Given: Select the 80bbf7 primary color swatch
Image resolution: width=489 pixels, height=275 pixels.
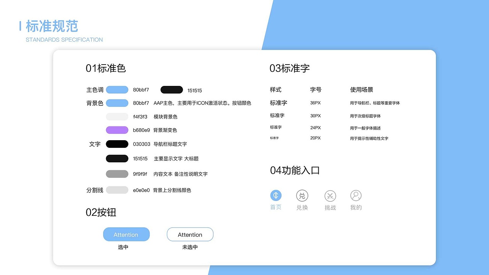Looking at the screenshot, I should pos(117,89).
